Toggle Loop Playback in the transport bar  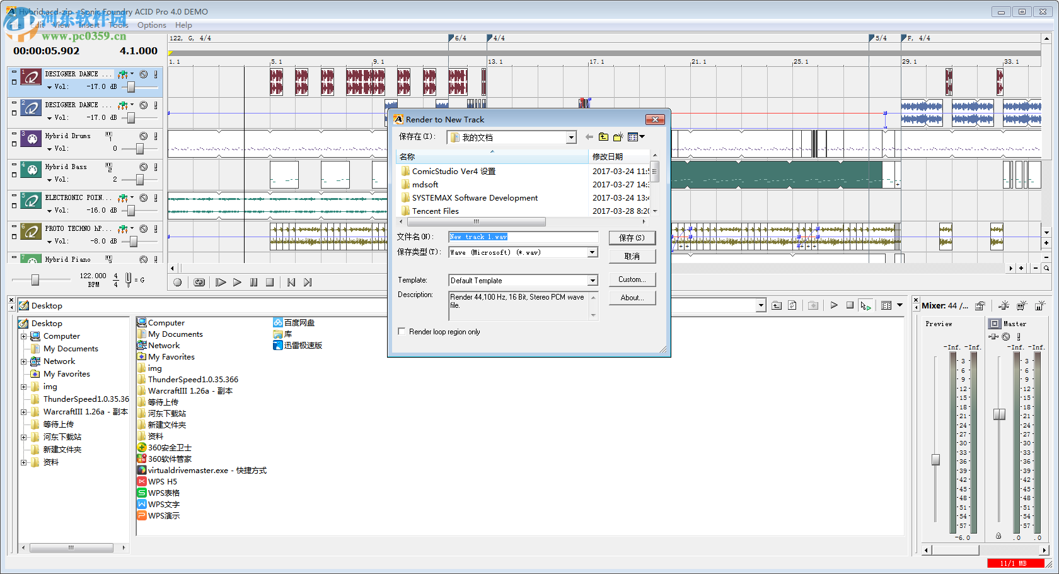coord(199,283)
